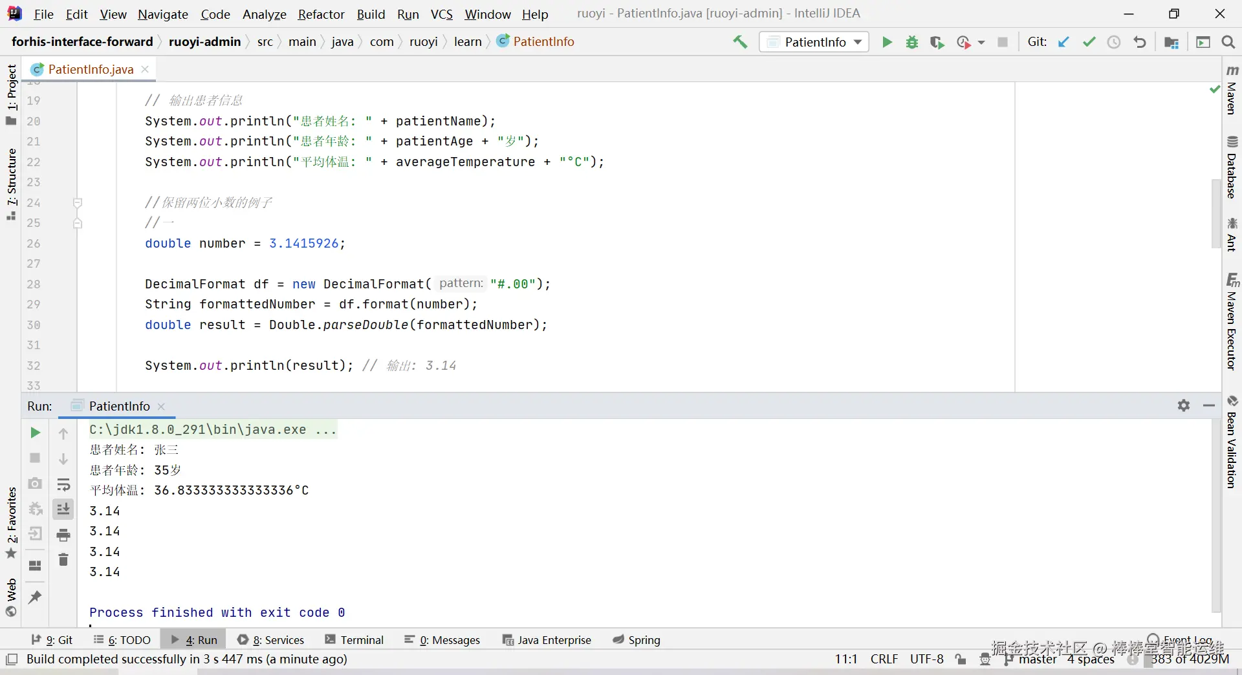Click the ruoyi-admin breadcrumb
Viewport: 1242px width, 675px height.
[x=204, y=42]
